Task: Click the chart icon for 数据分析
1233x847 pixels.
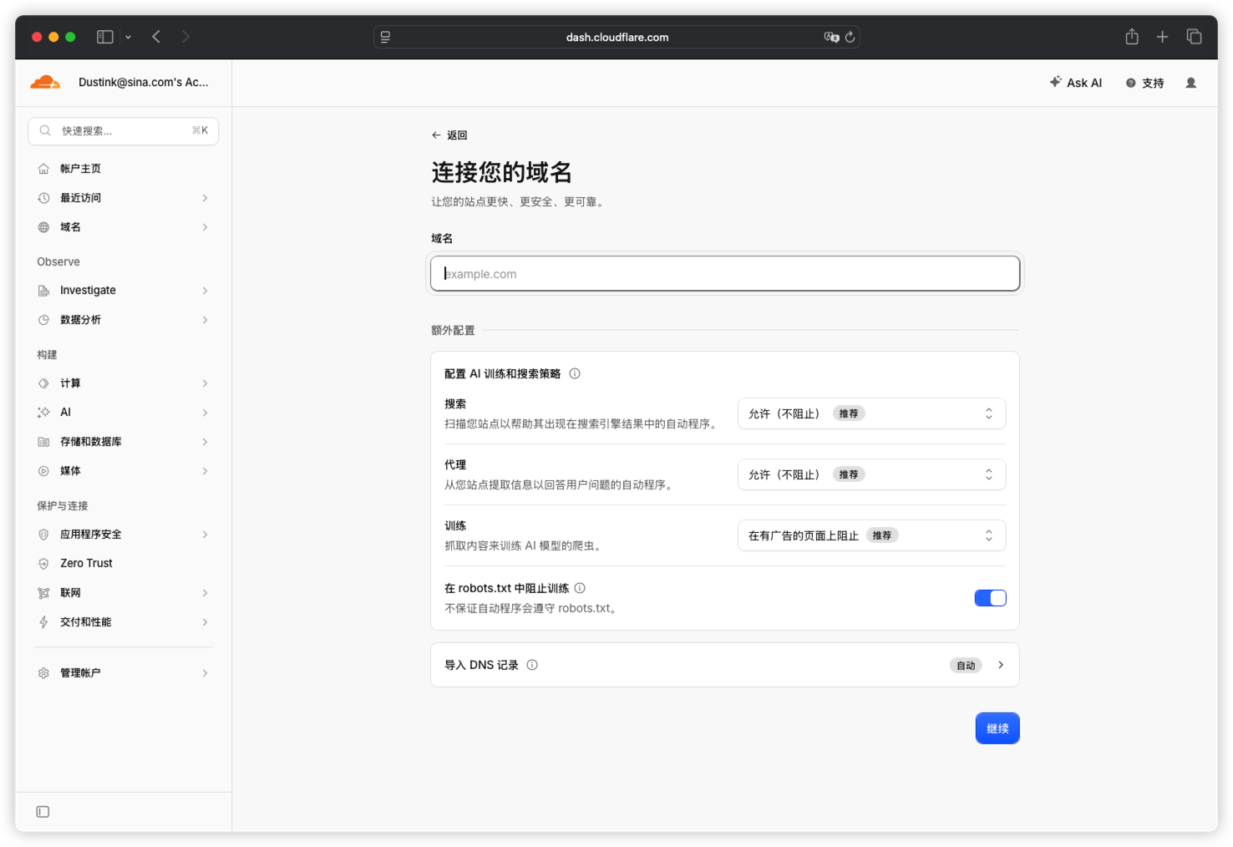Action: tap(43, 320)
